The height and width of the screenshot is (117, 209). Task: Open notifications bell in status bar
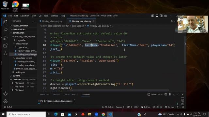183,107
